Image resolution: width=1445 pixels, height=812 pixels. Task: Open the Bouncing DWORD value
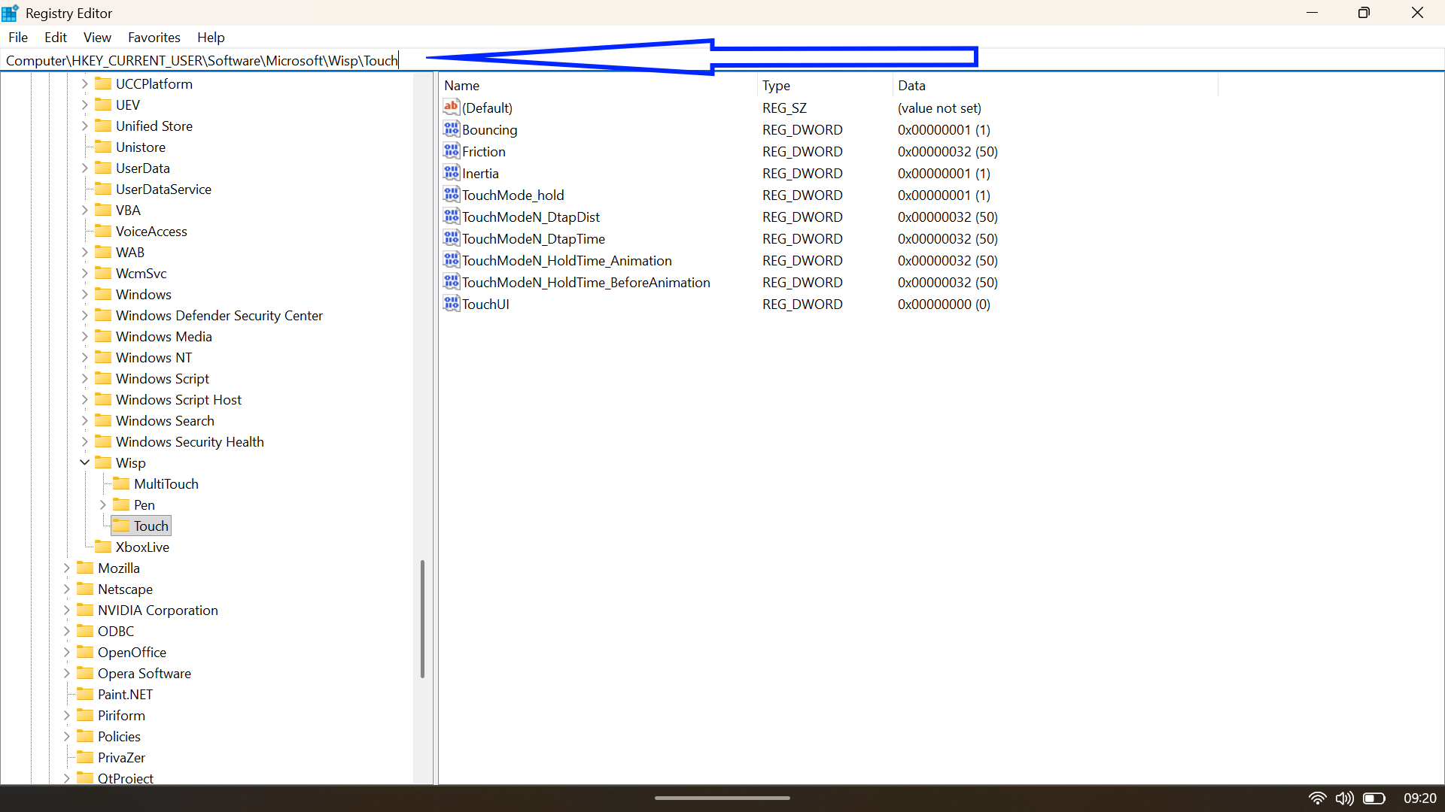489,129
